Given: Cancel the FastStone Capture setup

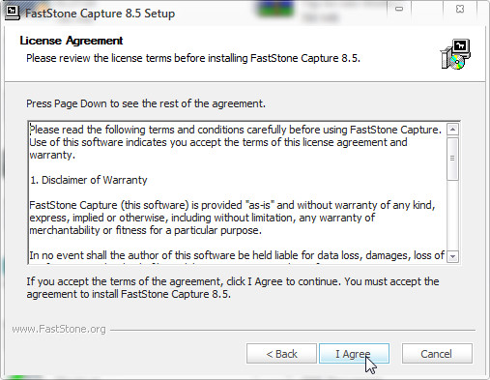Looking at the screenshot, I should [x=437, y=354].
